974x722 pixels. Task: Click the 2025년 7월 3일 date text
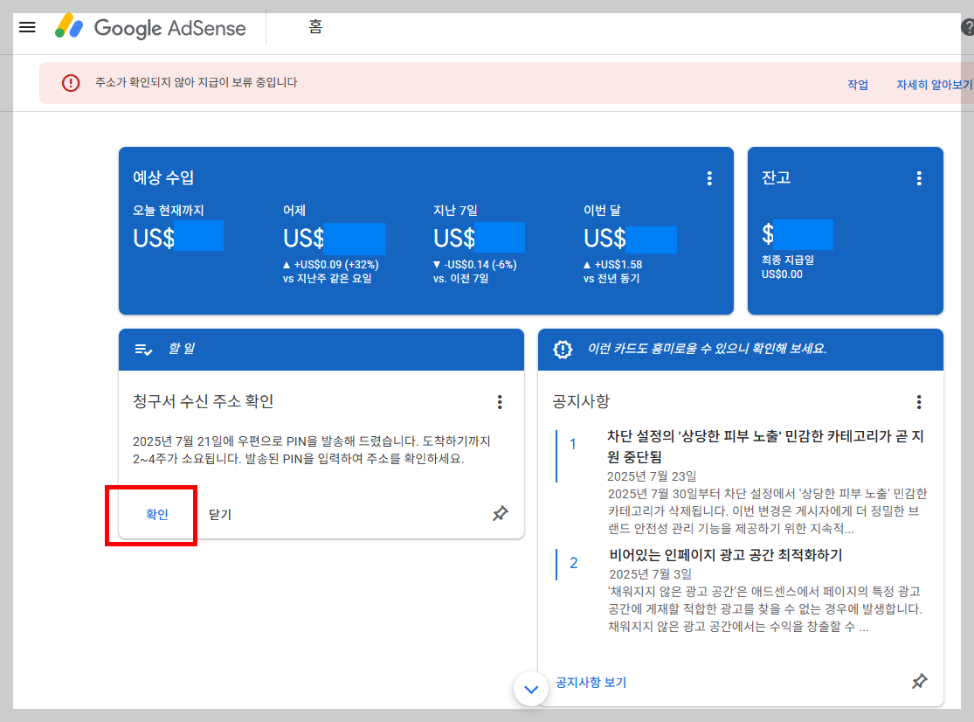[651, 574]
